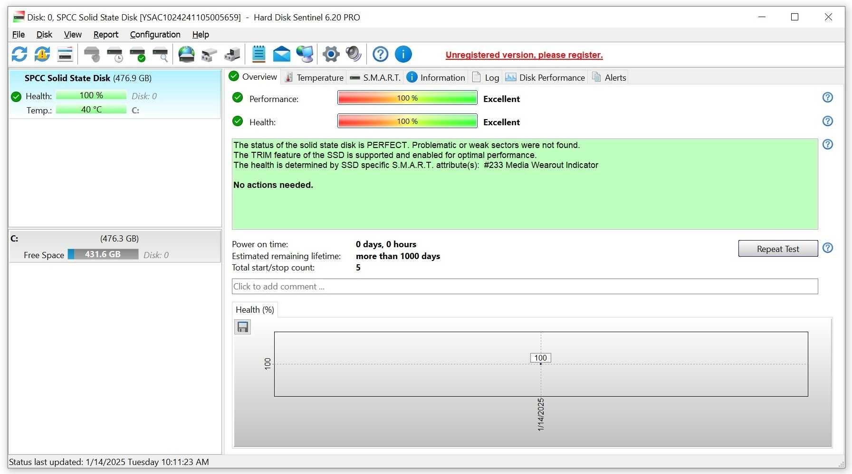This screenshot has height=474, width=852.
Task: Click the left-panel Health 100 % green bar
Action: (x=91, y=95)
